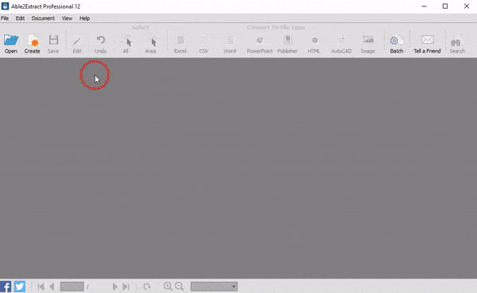Open the Twitter icon in status bar
477x293 pixels.
[20, 287]
